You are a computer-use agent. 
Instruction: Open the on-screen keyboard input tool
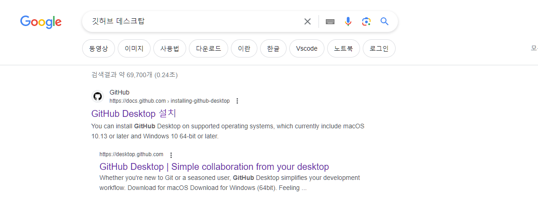tap(330, 21)
